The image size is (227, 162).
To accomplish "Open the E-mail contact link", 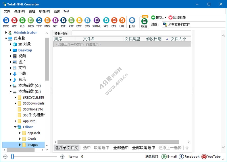I will click(x=169, y=157).
